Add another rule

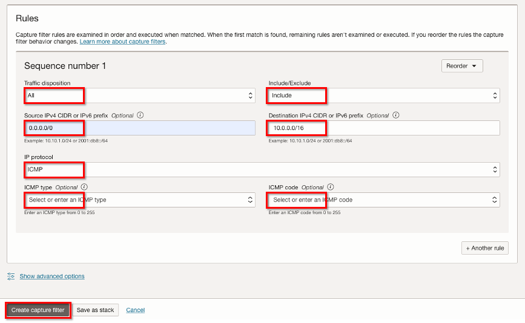(485, 248)
